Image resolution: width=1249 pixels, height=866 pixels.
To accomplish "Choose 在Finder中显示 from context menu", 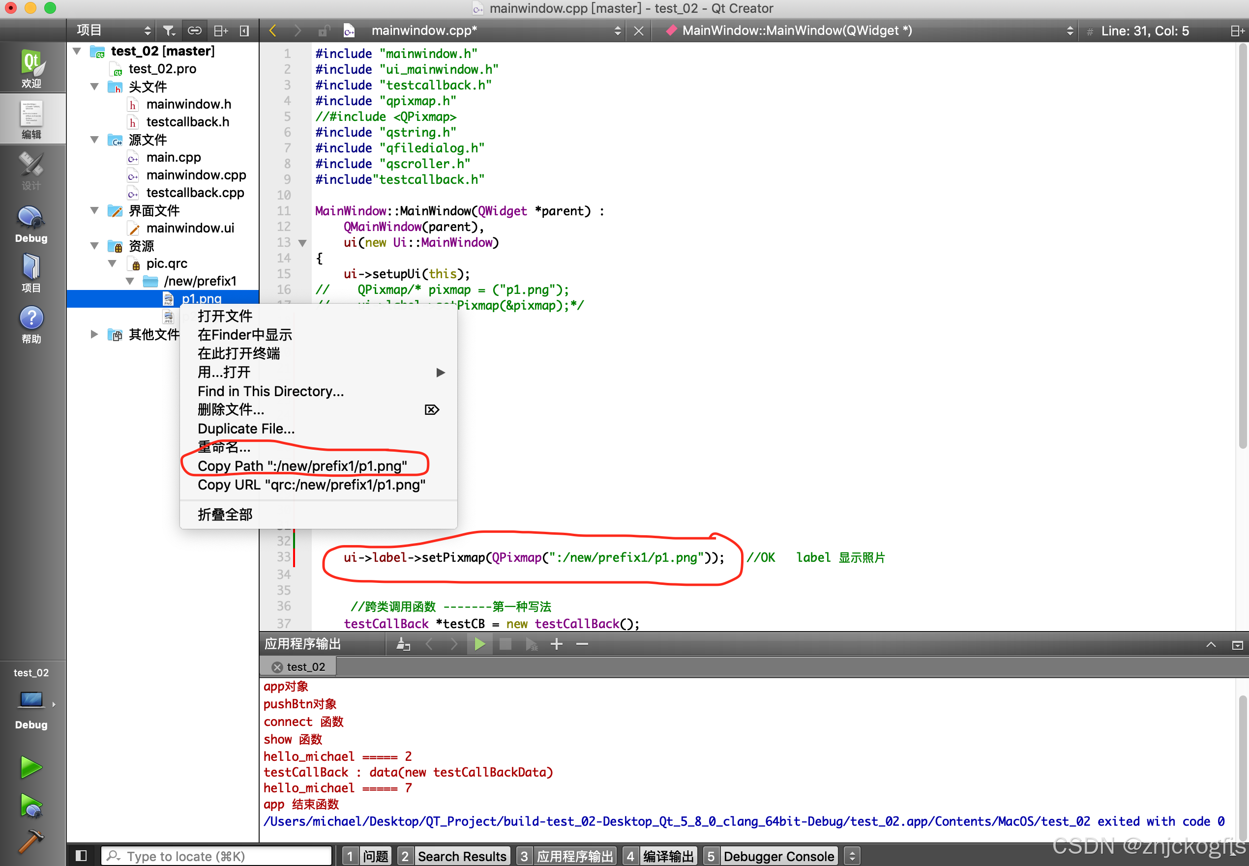I will click(x=245, y=335).
